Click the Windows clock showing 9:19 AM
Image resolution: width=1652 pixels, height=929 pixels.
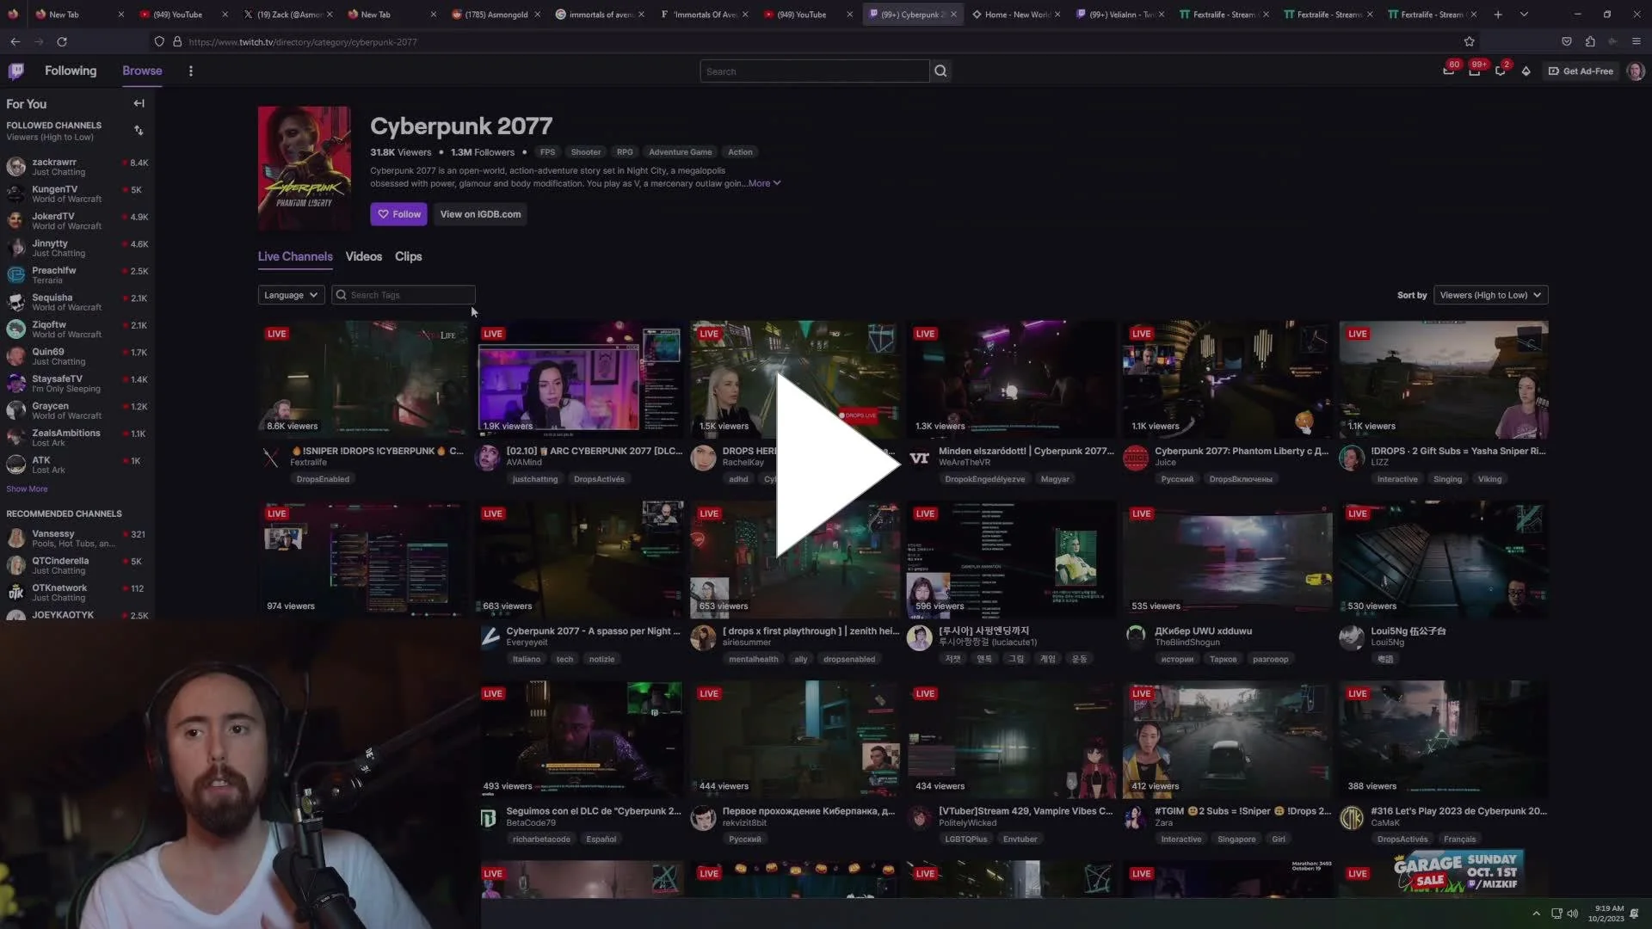tap(1606, 914)
